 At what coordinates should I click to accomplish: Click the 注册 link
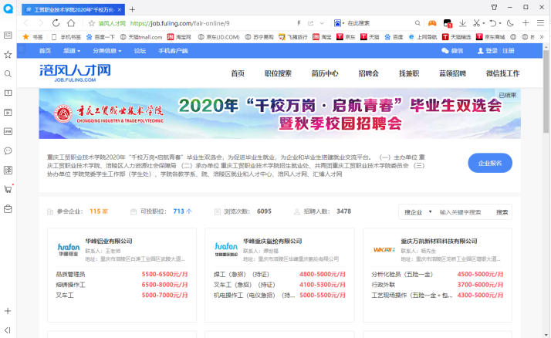[x=508, y=51]
